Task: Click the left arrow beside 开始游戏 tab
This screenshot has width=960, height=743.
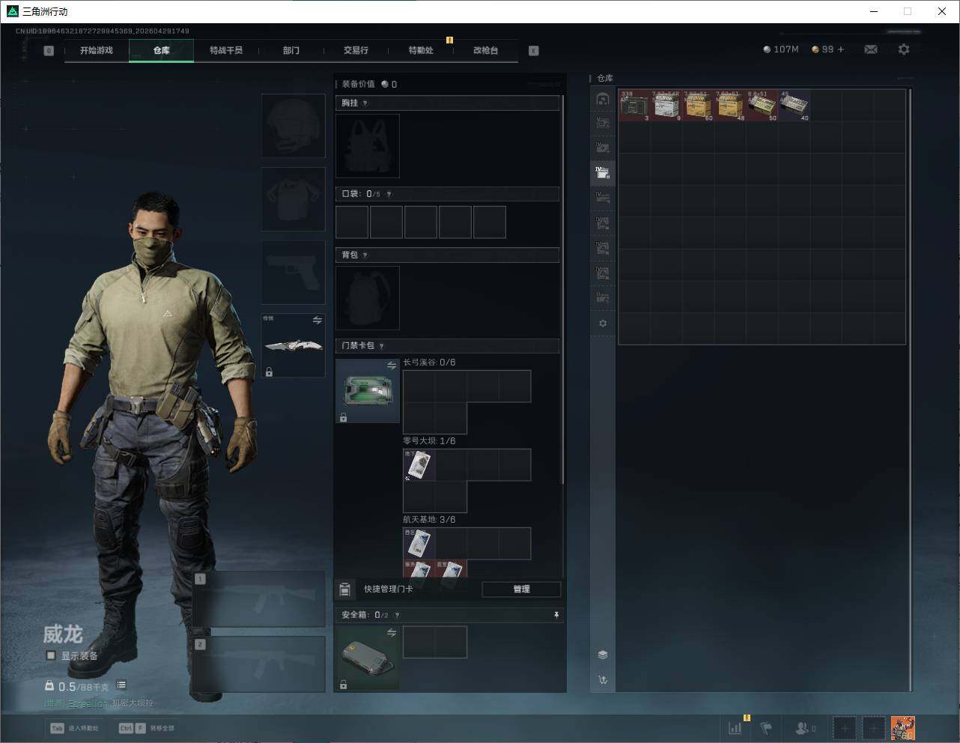Action: click(x=49, y=51)
